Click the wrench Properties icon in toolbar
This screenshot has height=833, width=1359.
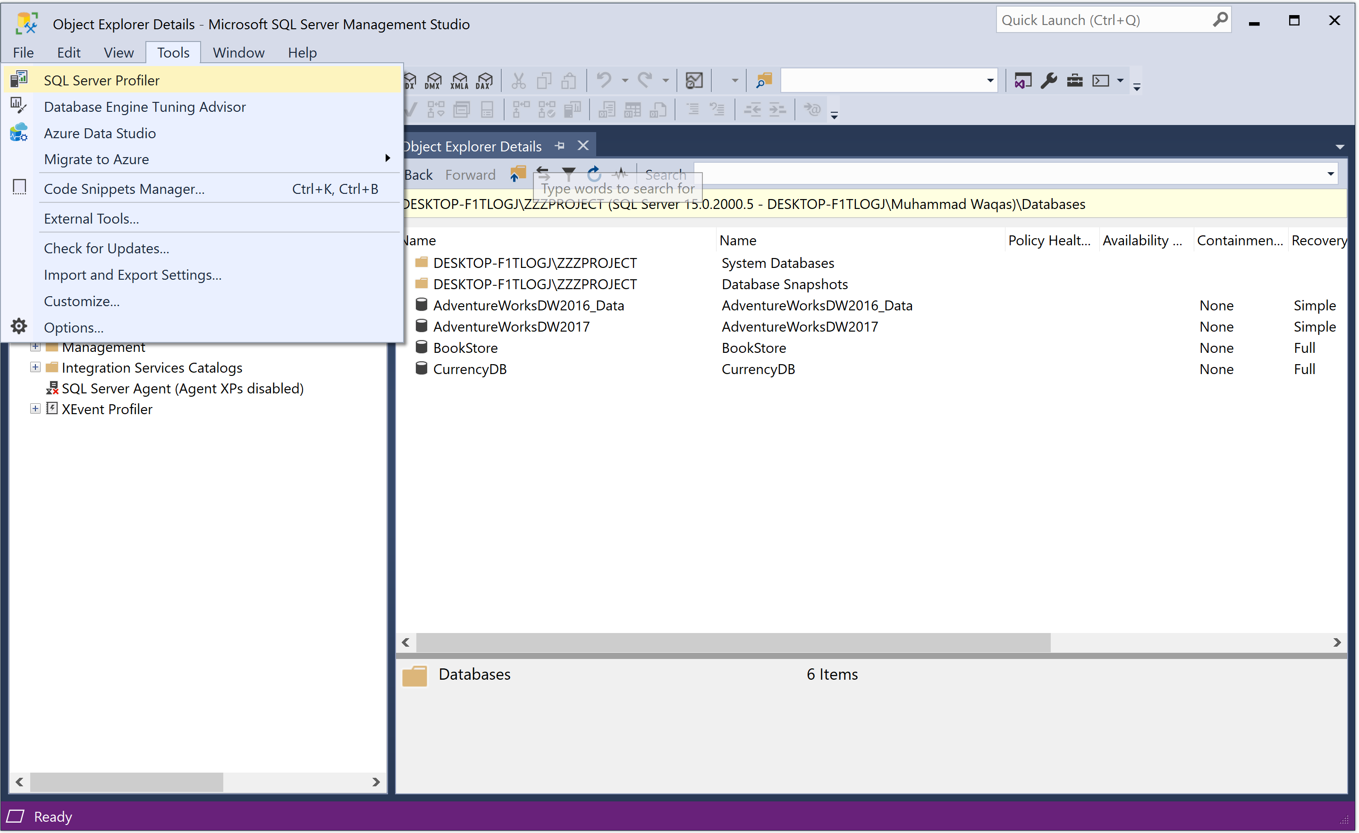(x=1048, y=81)
